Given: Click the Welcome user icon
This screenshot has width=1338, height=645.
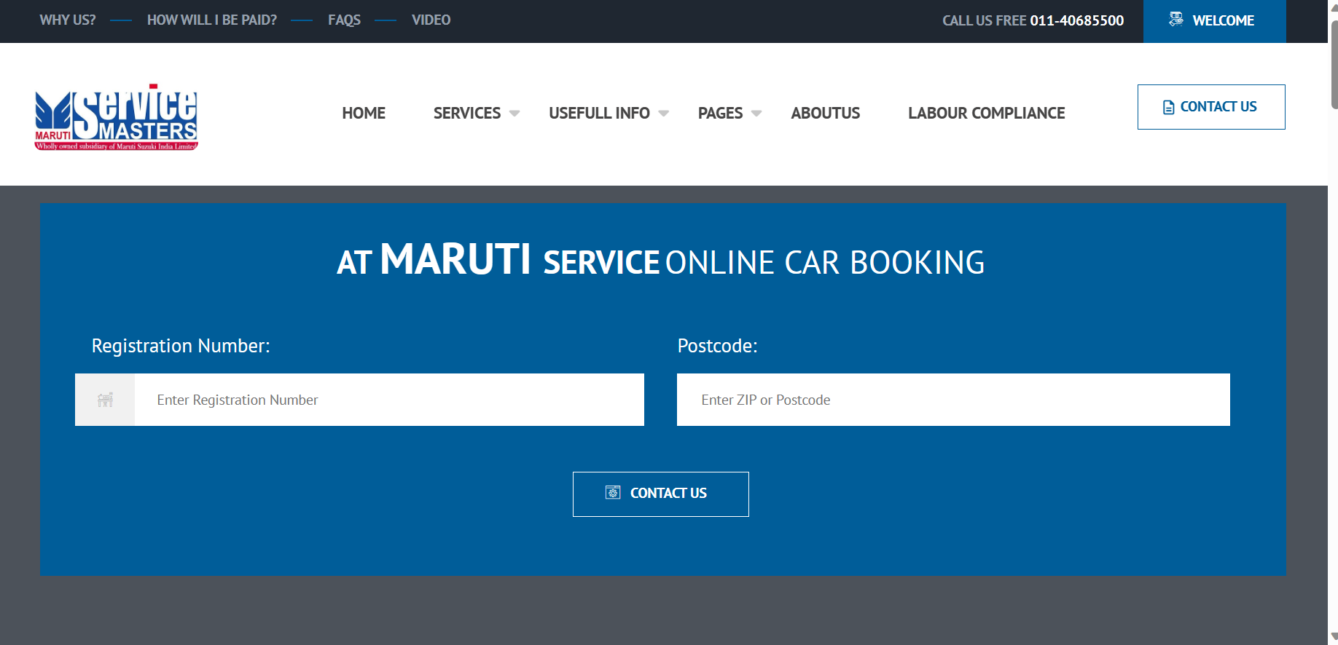Looking at the screenshot, I should pos(1175,20).
